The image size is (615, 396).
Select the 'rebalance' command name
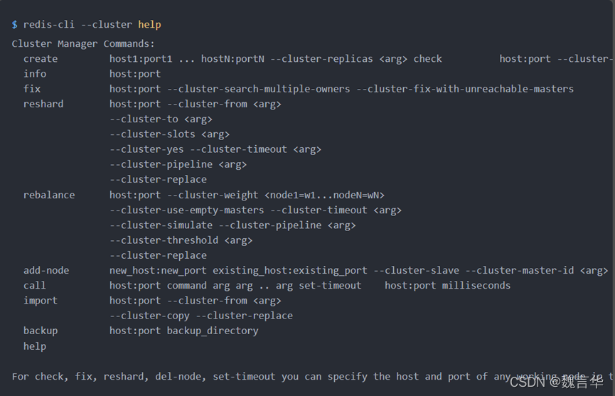click(49, 195)
